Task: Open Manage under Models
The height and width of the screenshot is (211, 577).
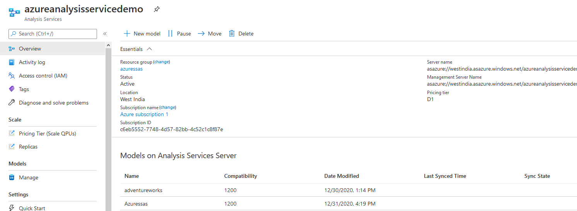Action: click(x=29, y=177)
